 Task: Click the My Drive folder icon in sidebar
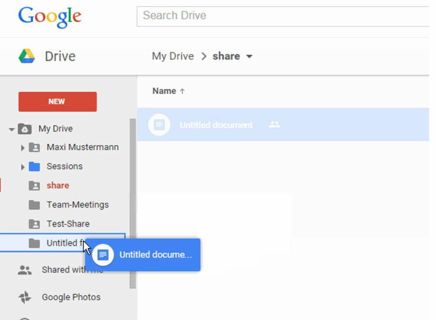25,129
